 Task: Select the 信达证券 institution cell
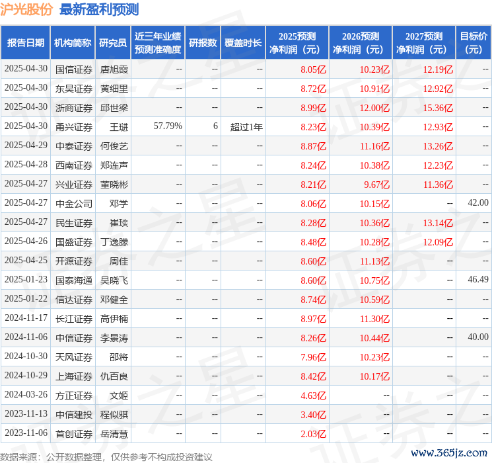[x=74, y=300]
